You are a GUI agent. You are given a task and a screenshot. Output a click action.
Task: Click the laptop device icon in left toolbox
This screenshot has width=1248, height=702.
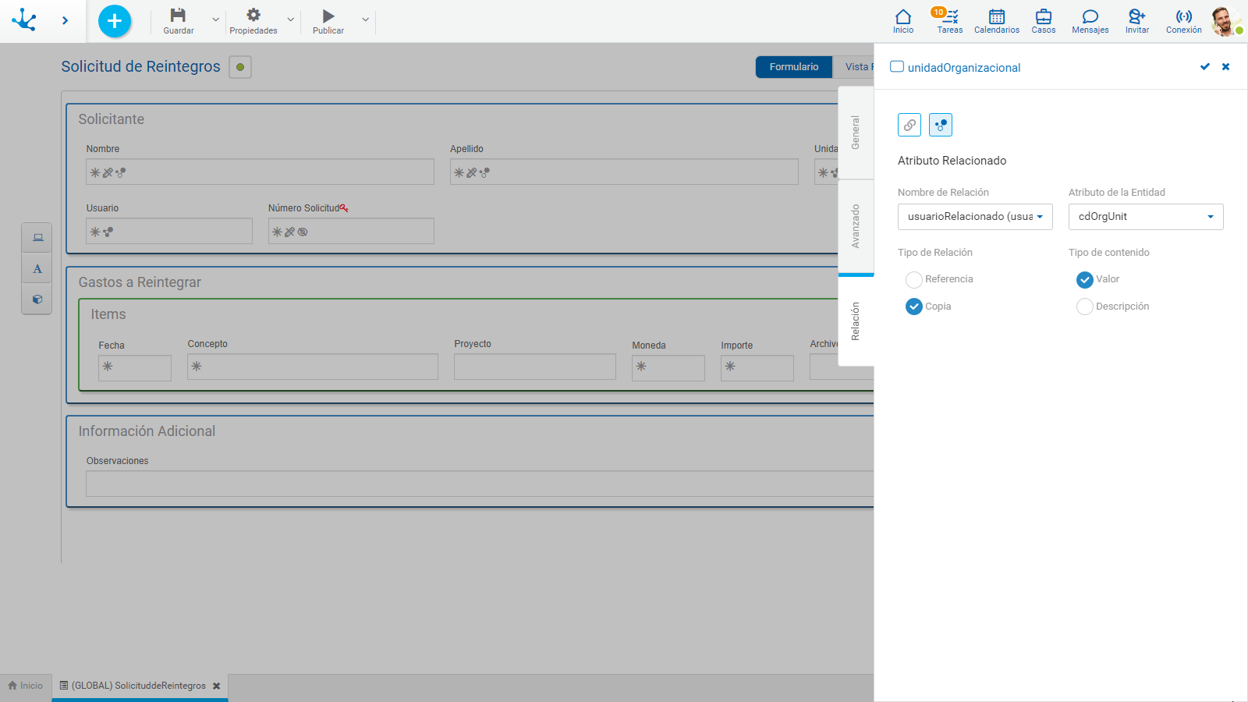pos(37,238)
